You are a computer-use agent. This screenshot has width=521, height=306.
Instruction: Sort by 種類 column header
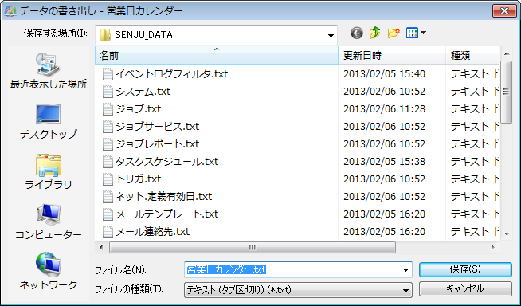[472, 55]
